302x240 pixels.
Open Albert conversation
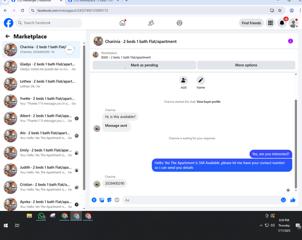[41, 118]
